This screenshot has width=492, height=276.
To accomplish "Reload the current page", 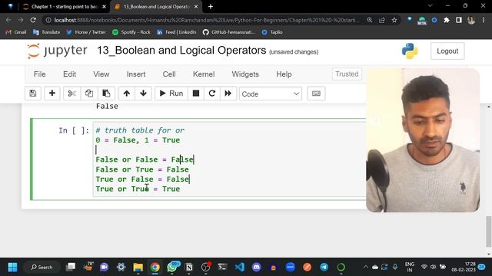I will [33, 20].
